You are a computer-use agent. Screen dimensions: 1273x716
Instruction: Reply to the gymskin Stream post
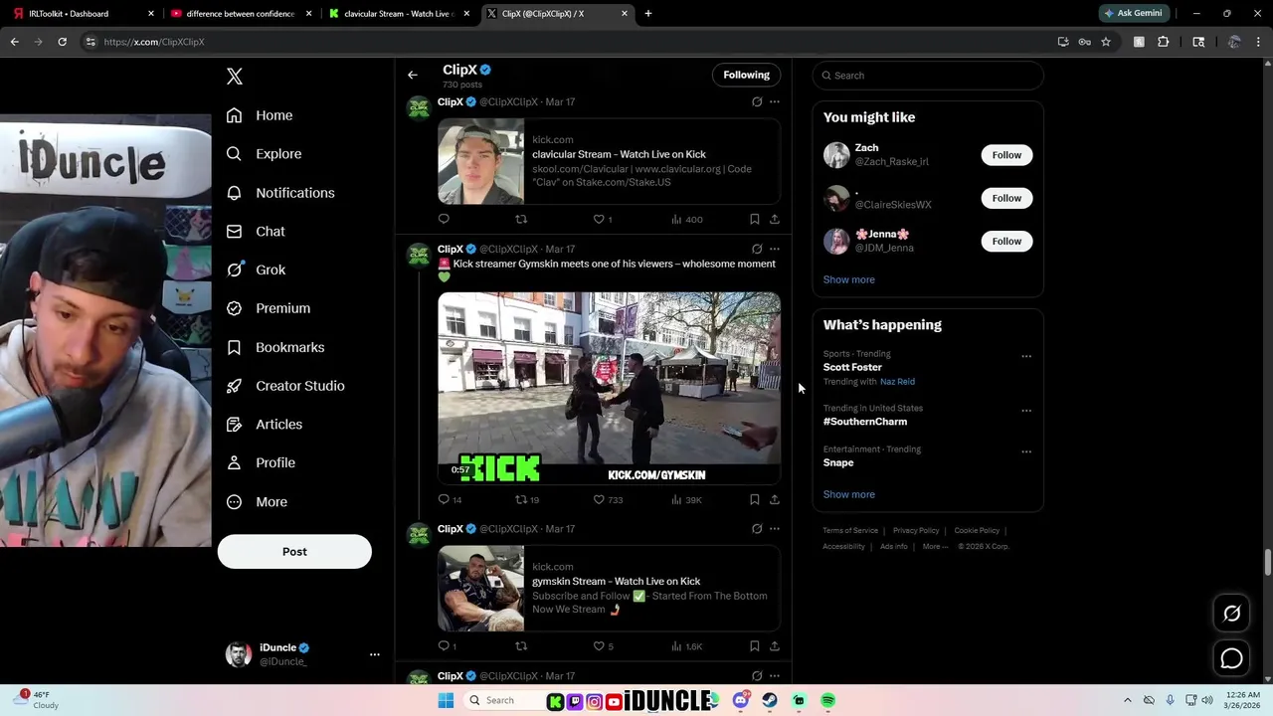click(x=445, y=646)
